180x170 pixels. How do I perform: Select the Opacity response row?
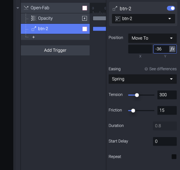coord(55,18)
